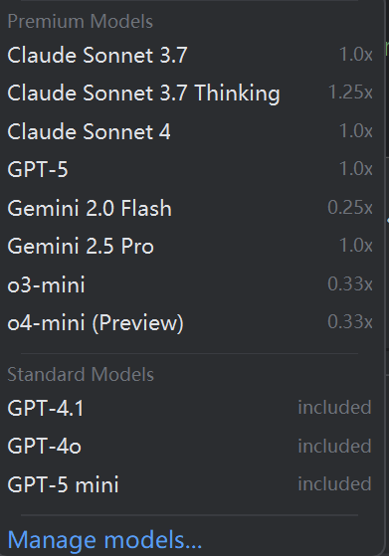Screen dimensions: 389x556
Task: Open the Manage models link
Action: 104,540
